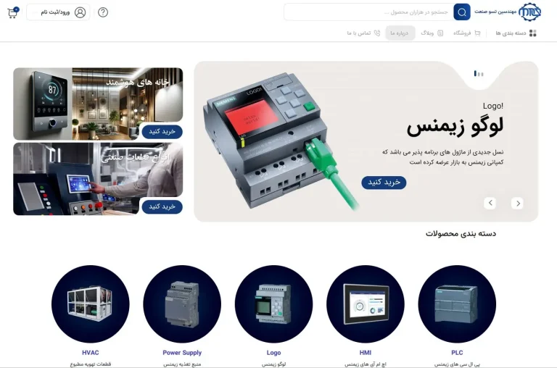Click the blue search magnifier button

click(462, 12)
